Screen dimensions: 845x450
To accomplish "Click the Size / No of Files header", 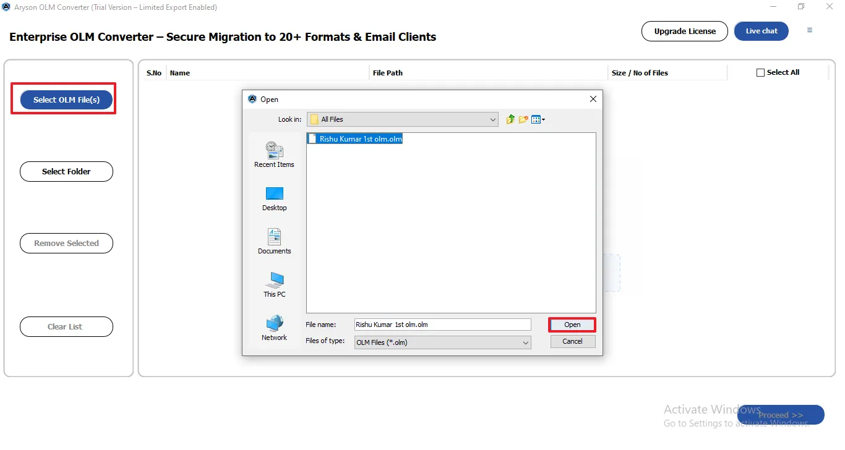I will (667, 73).
